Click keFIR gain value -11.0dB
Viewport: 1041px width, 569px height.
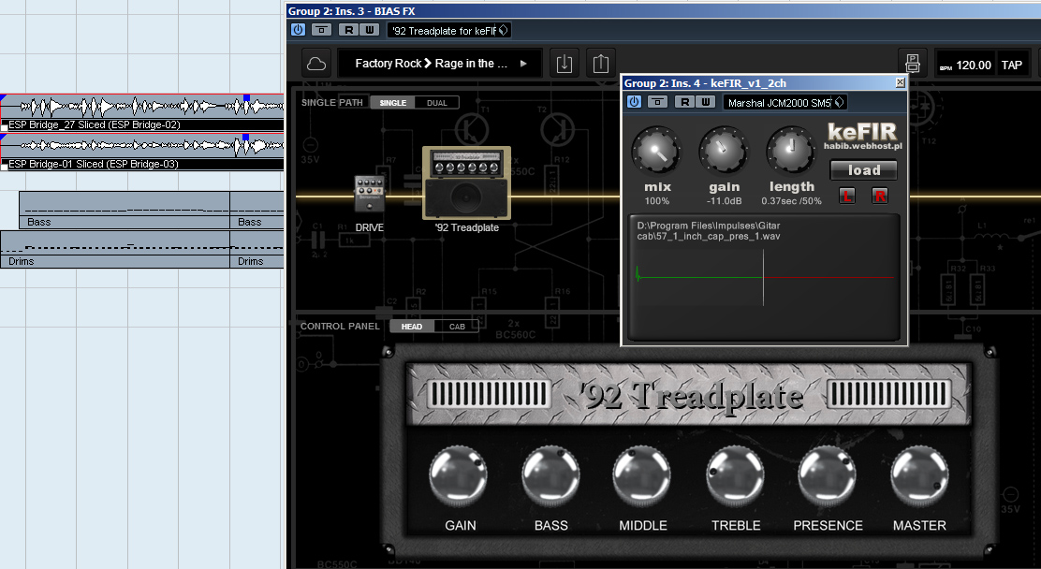pos(724,201)
